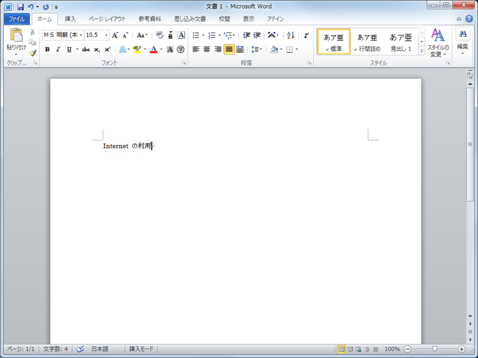Open the ファイル (File) tab
This screenshot has width=478, height=358.
[x=17, y=19]
